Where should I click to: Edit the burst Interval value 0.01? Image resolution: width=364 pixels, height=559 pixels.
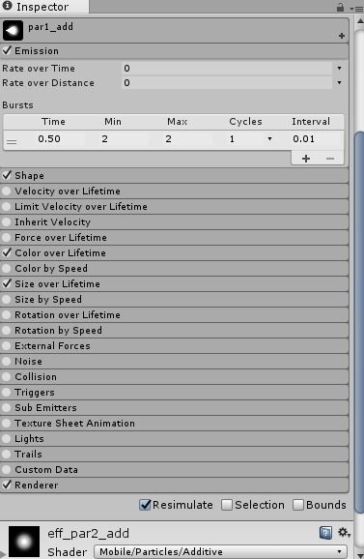click(x=317, y=138)
